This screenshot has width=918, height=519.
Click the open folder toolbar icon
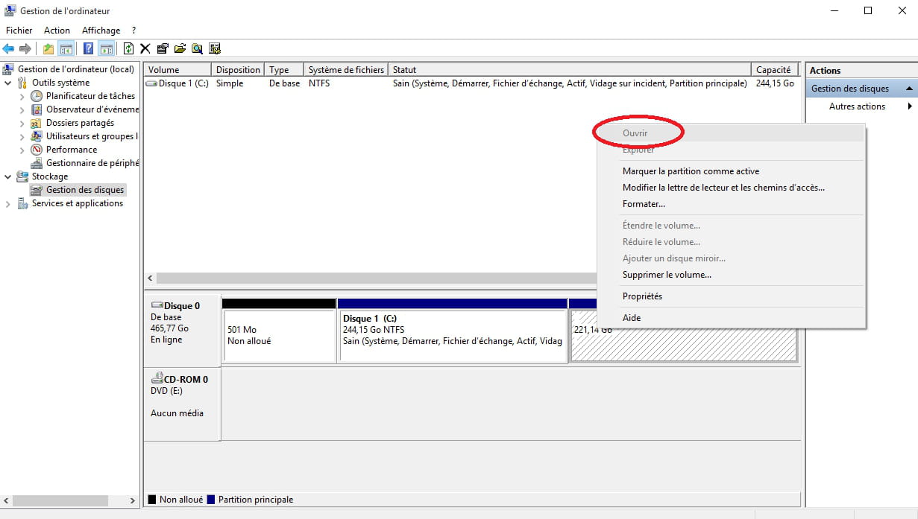point(180,48)
